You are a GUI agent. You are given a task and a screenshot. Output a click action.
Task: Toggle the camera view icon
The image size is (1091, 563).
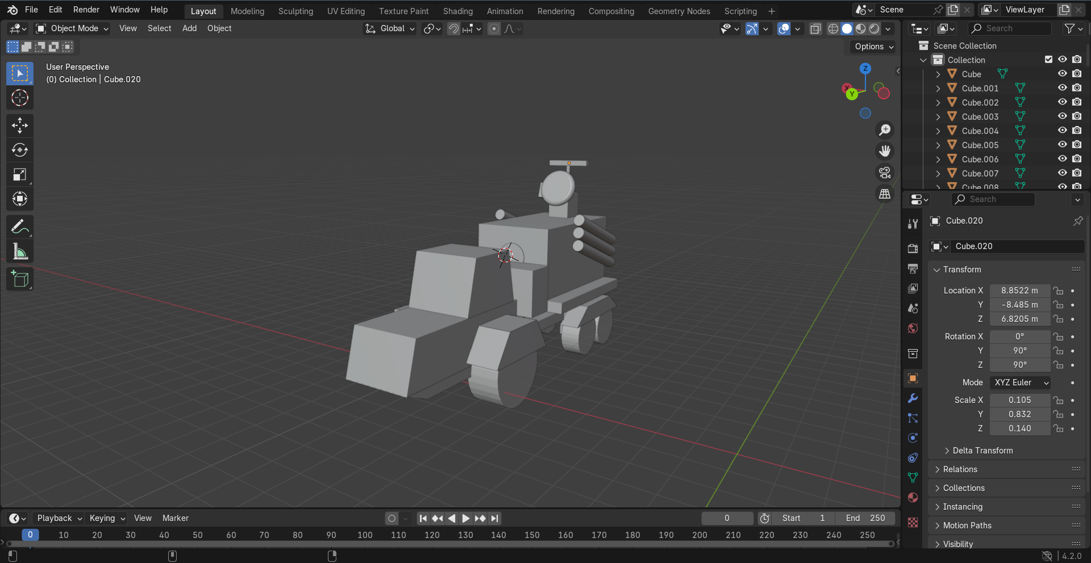(x=885, y=173)
